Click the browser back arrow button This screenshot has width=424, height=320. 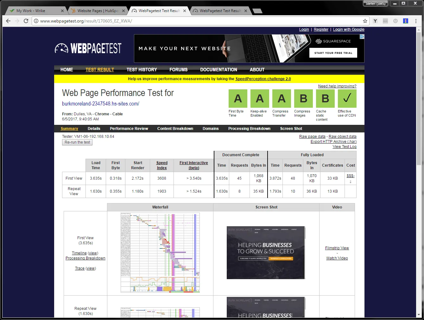[8, 21]
